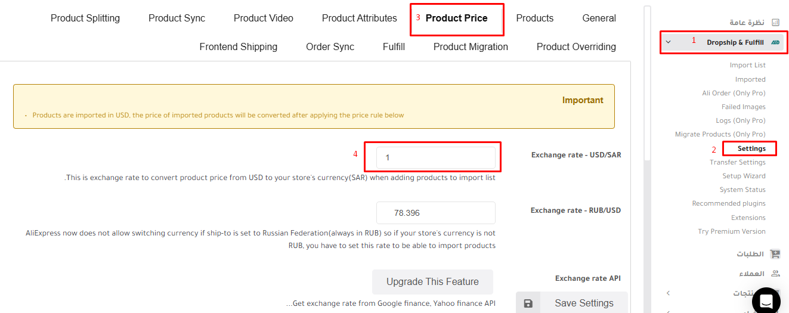Image resolution: width=789 pixels, height=313 pixels.
Task: Focus the Exchange rate RUB/USD input field
Action: (436, 213)
